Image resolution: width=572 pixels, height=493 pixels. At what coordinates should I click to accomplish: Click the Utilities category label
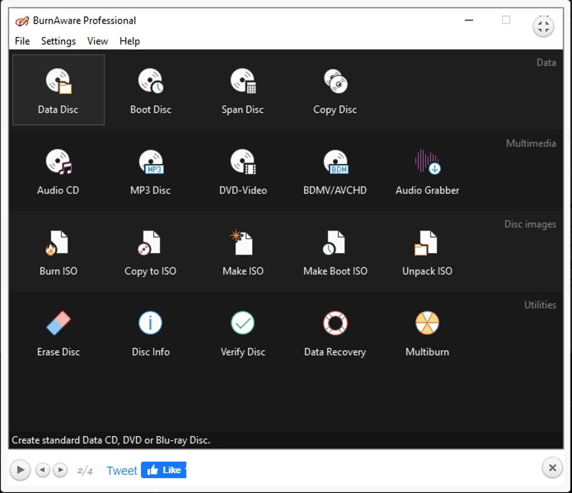[540, 305]
